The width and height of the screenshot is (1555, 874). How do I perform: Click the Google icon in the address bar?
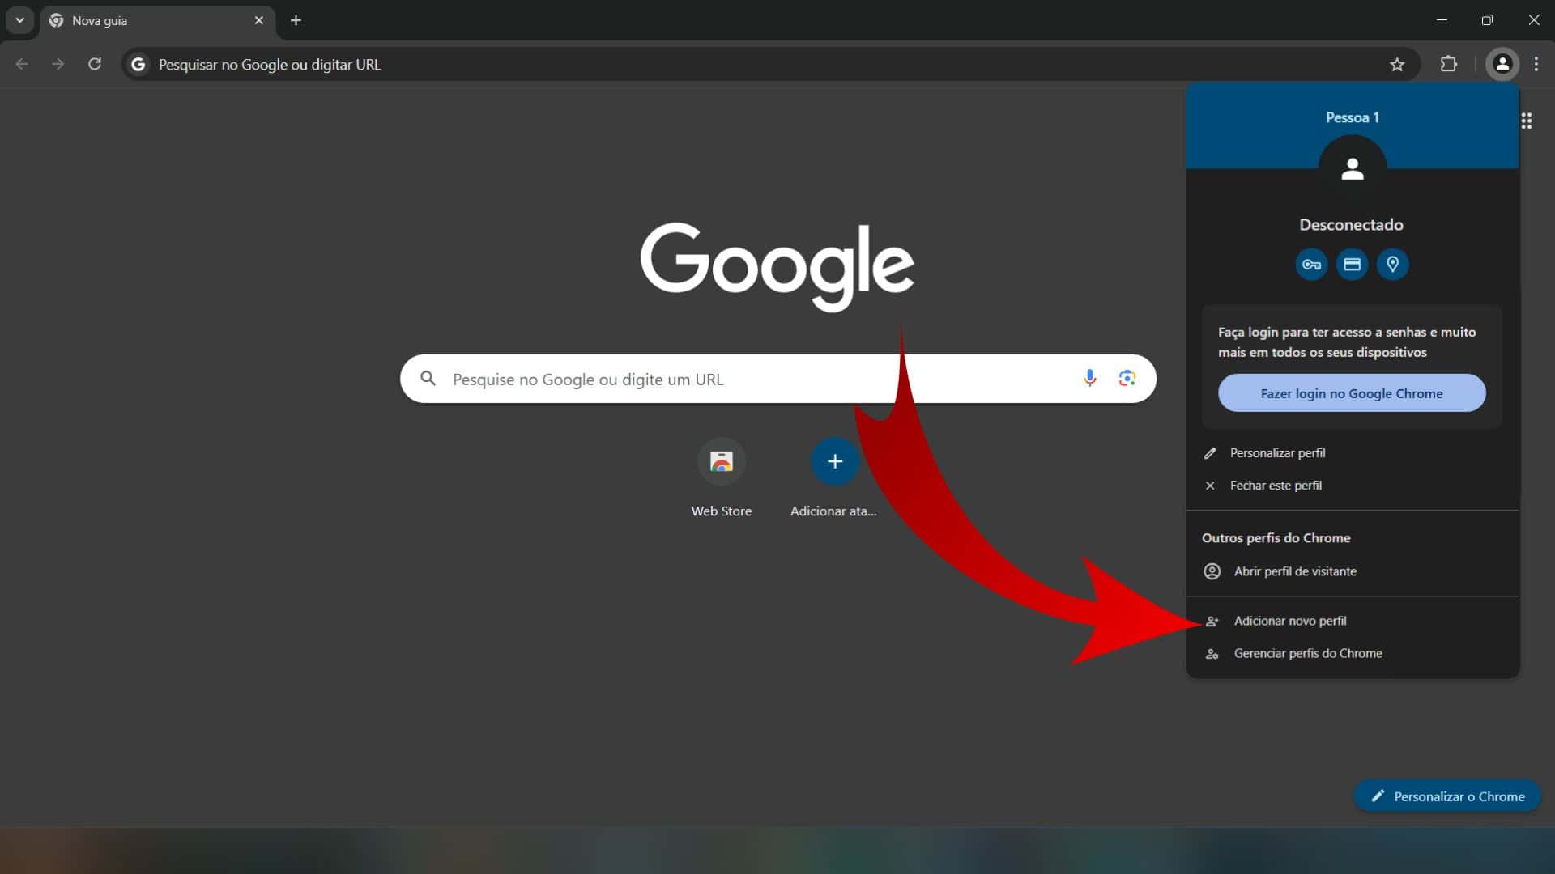click(x=138, y=64)
